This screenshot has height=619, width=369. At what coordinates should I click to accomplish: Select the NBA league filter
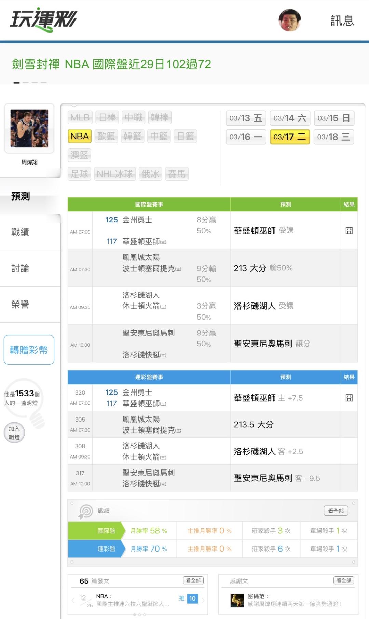80,136
